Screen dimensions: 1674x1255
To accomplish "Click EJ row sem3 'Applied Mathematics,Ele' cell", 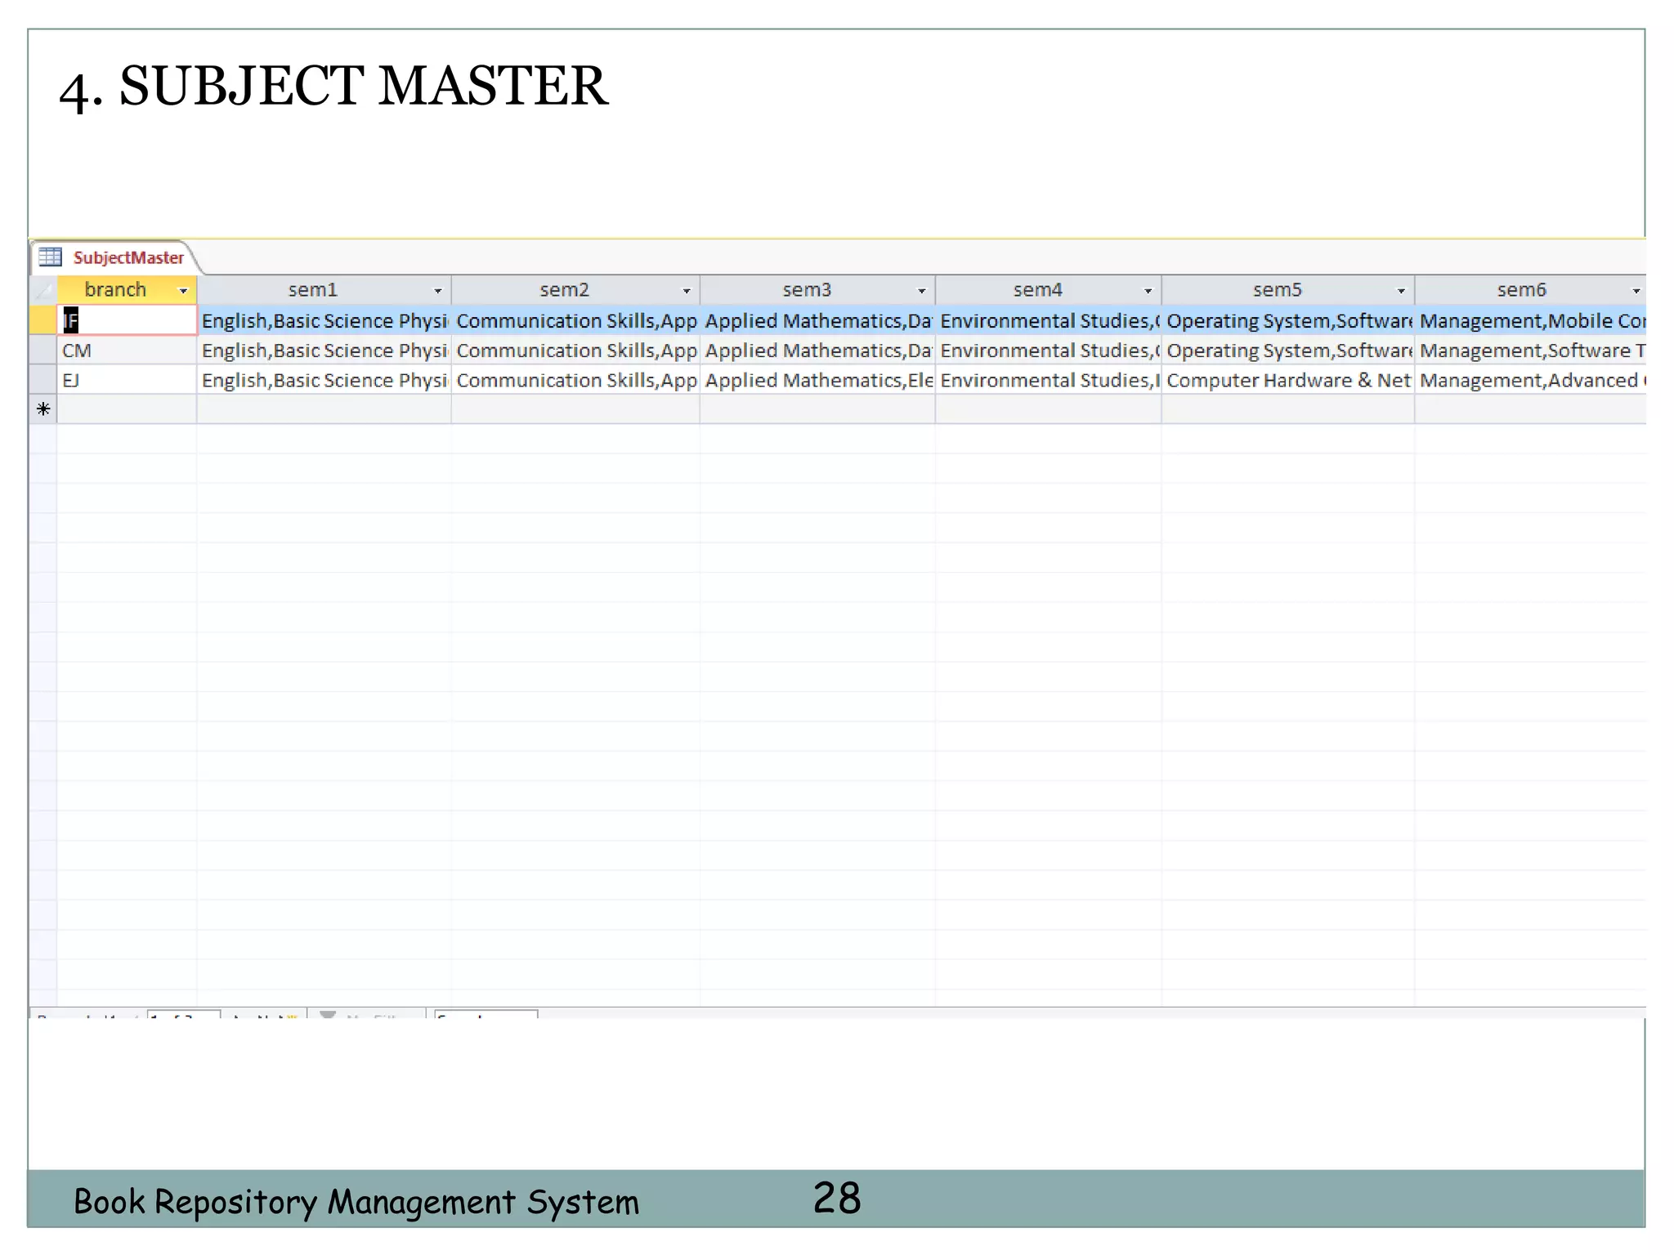I will 818,380.
